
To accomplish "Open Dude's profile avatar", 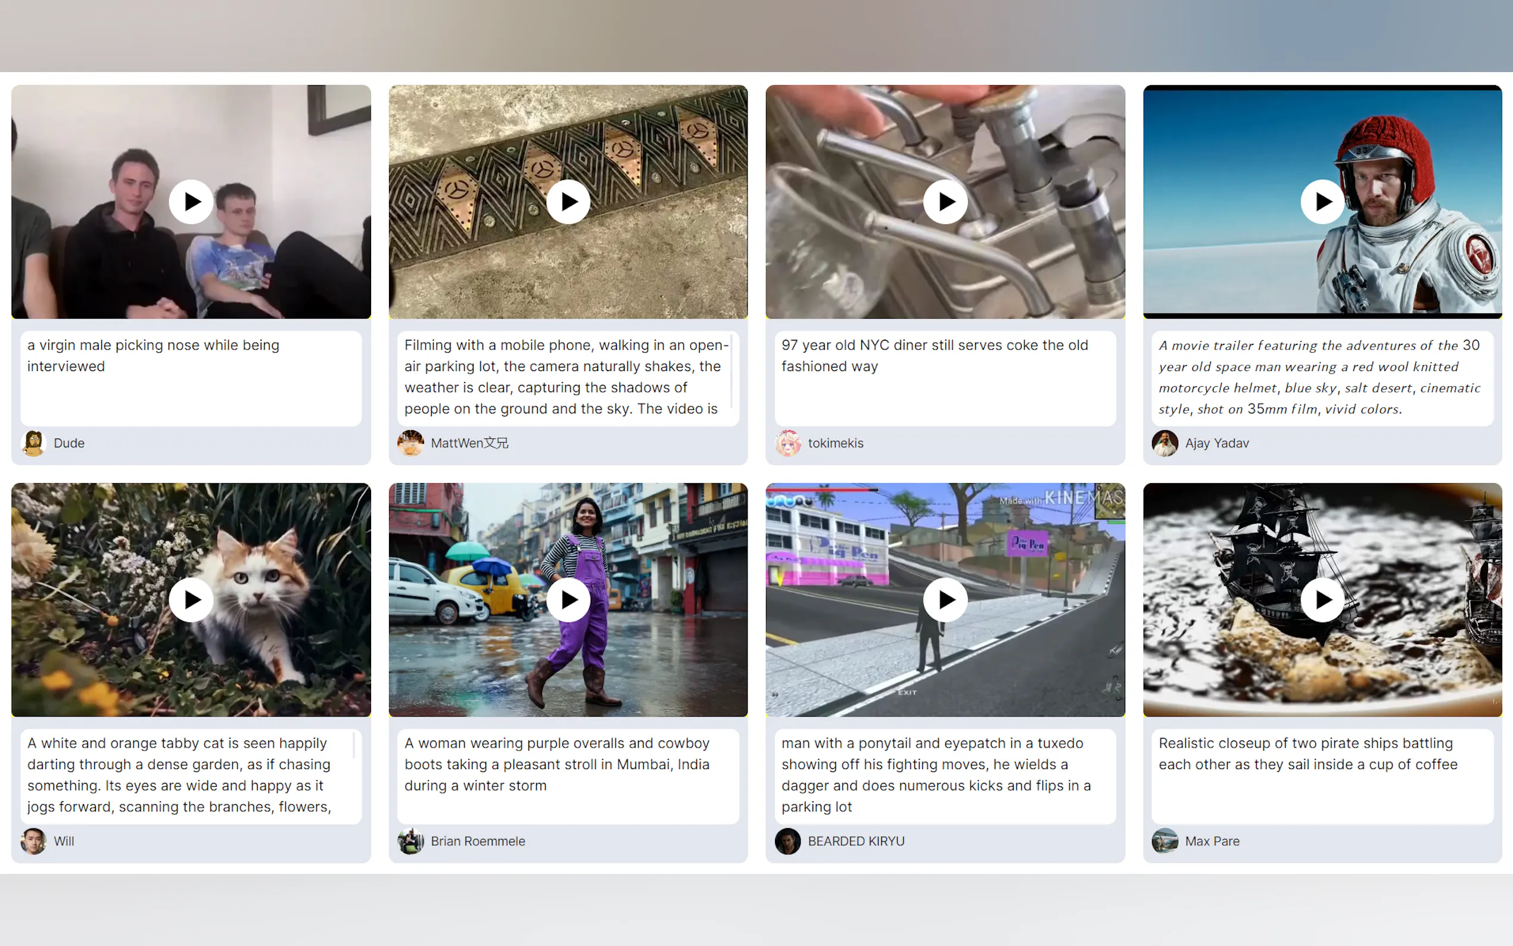I will [34, 443].
